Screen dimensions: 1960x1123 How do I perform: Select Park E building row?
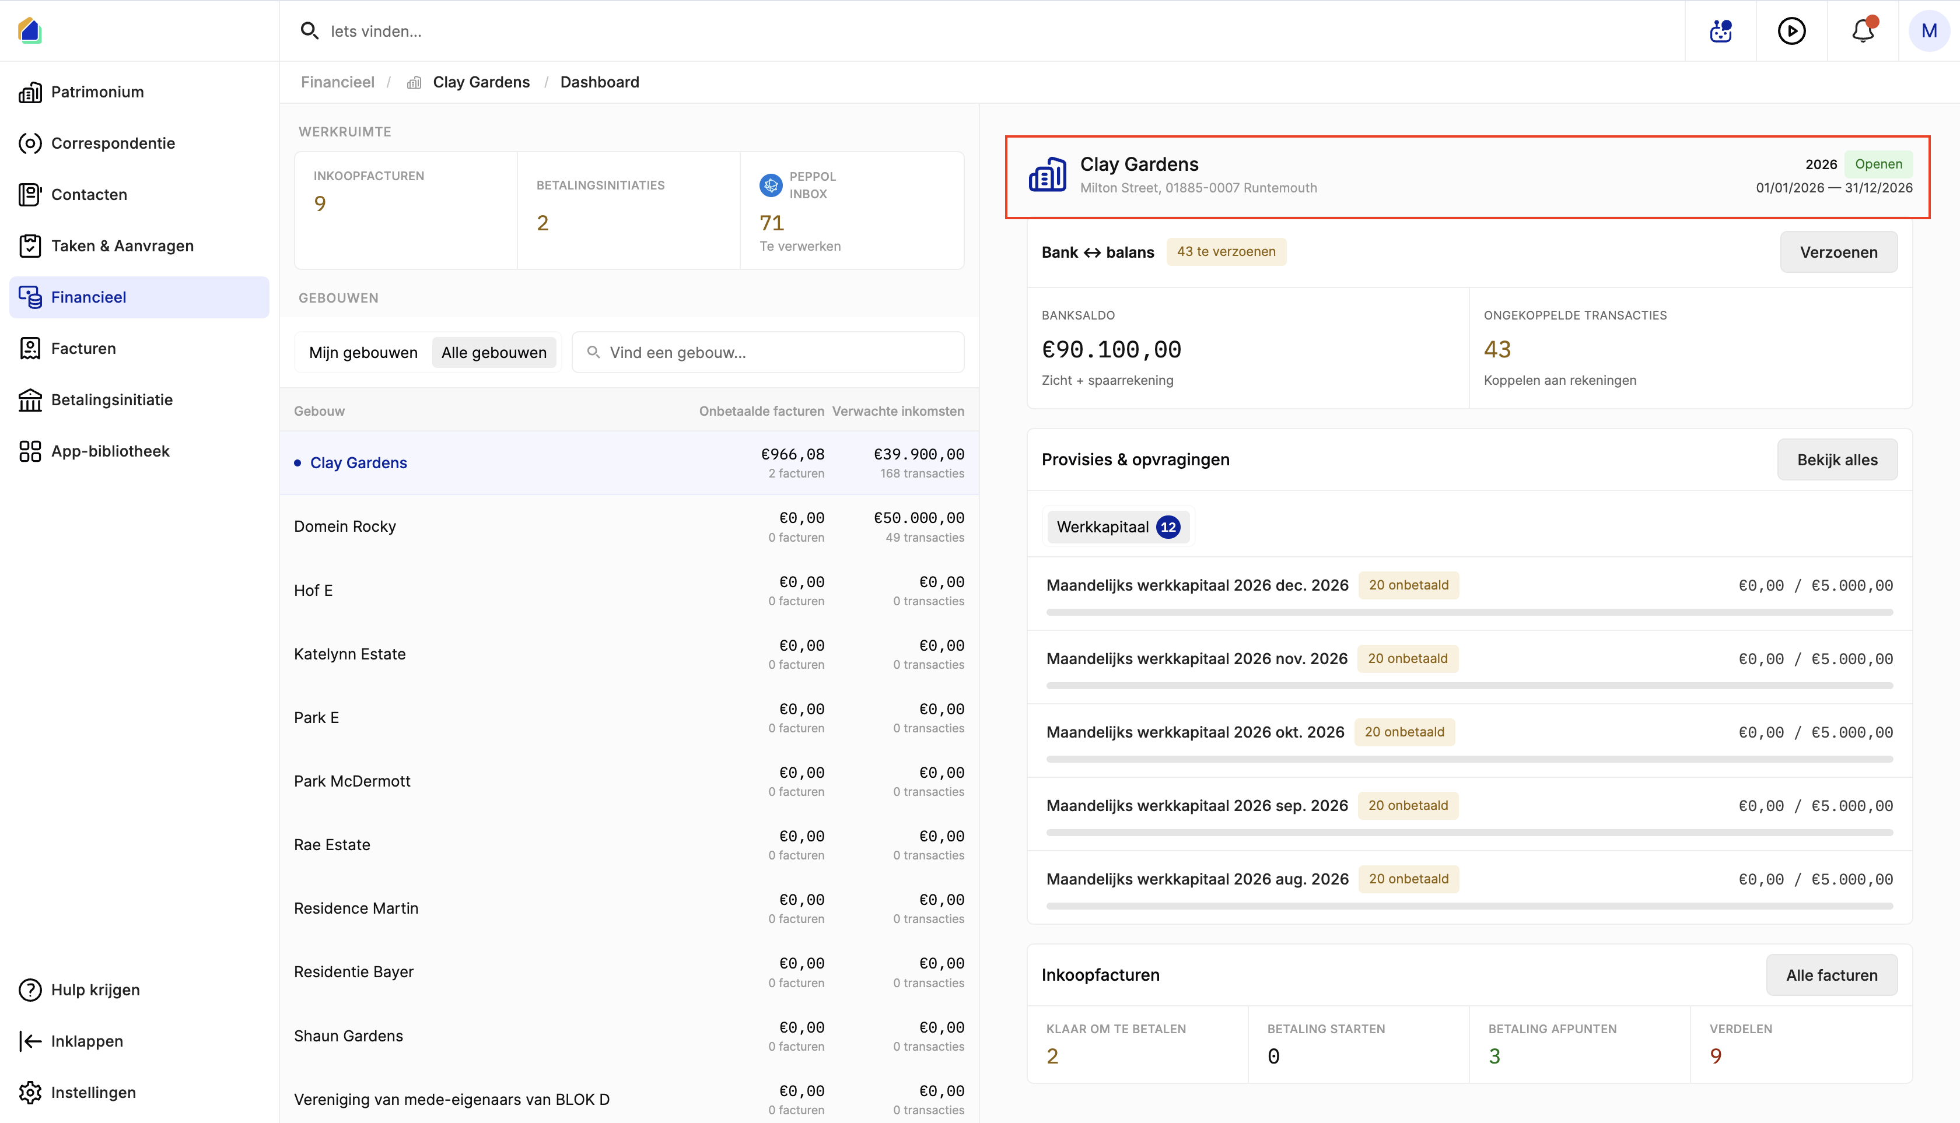(629, 718)
